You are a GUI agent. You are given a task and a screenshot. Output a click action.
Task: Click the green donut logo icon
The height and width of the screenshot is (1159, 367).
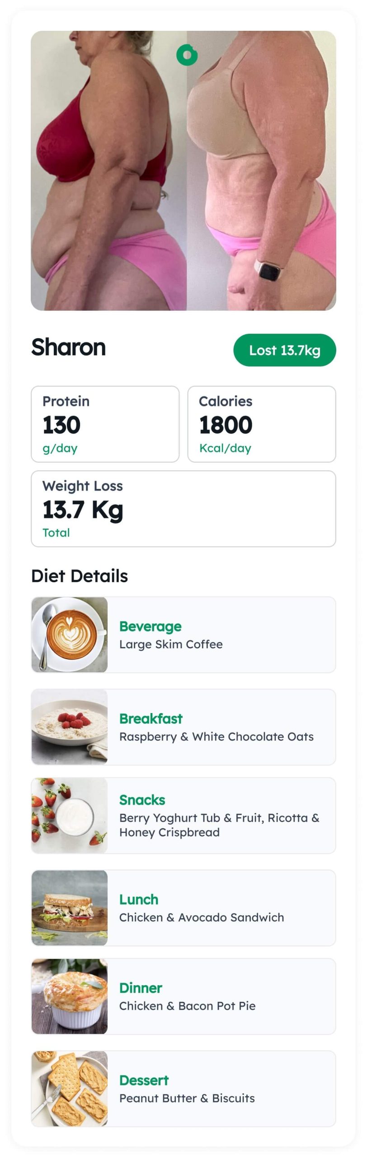tap(187, 55)
